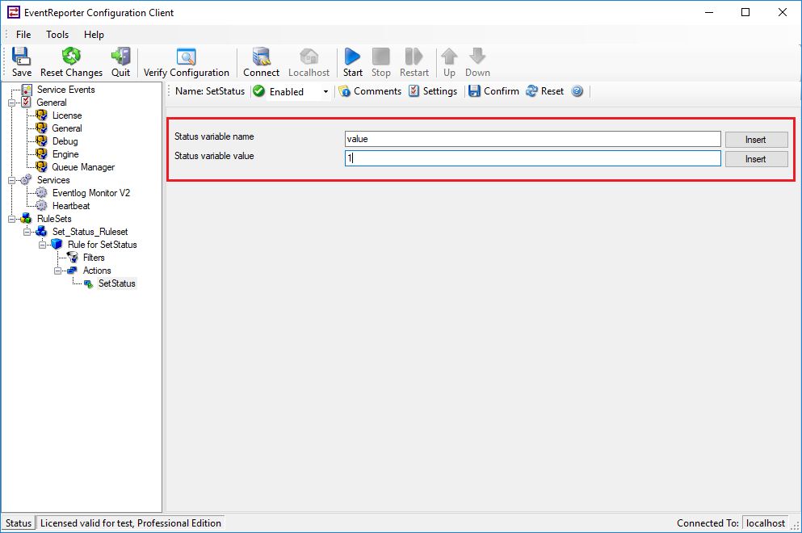Viewport: 802px width, 533px height.
Task: Collapse the top-level General tree node
Action: click(12, 103)
